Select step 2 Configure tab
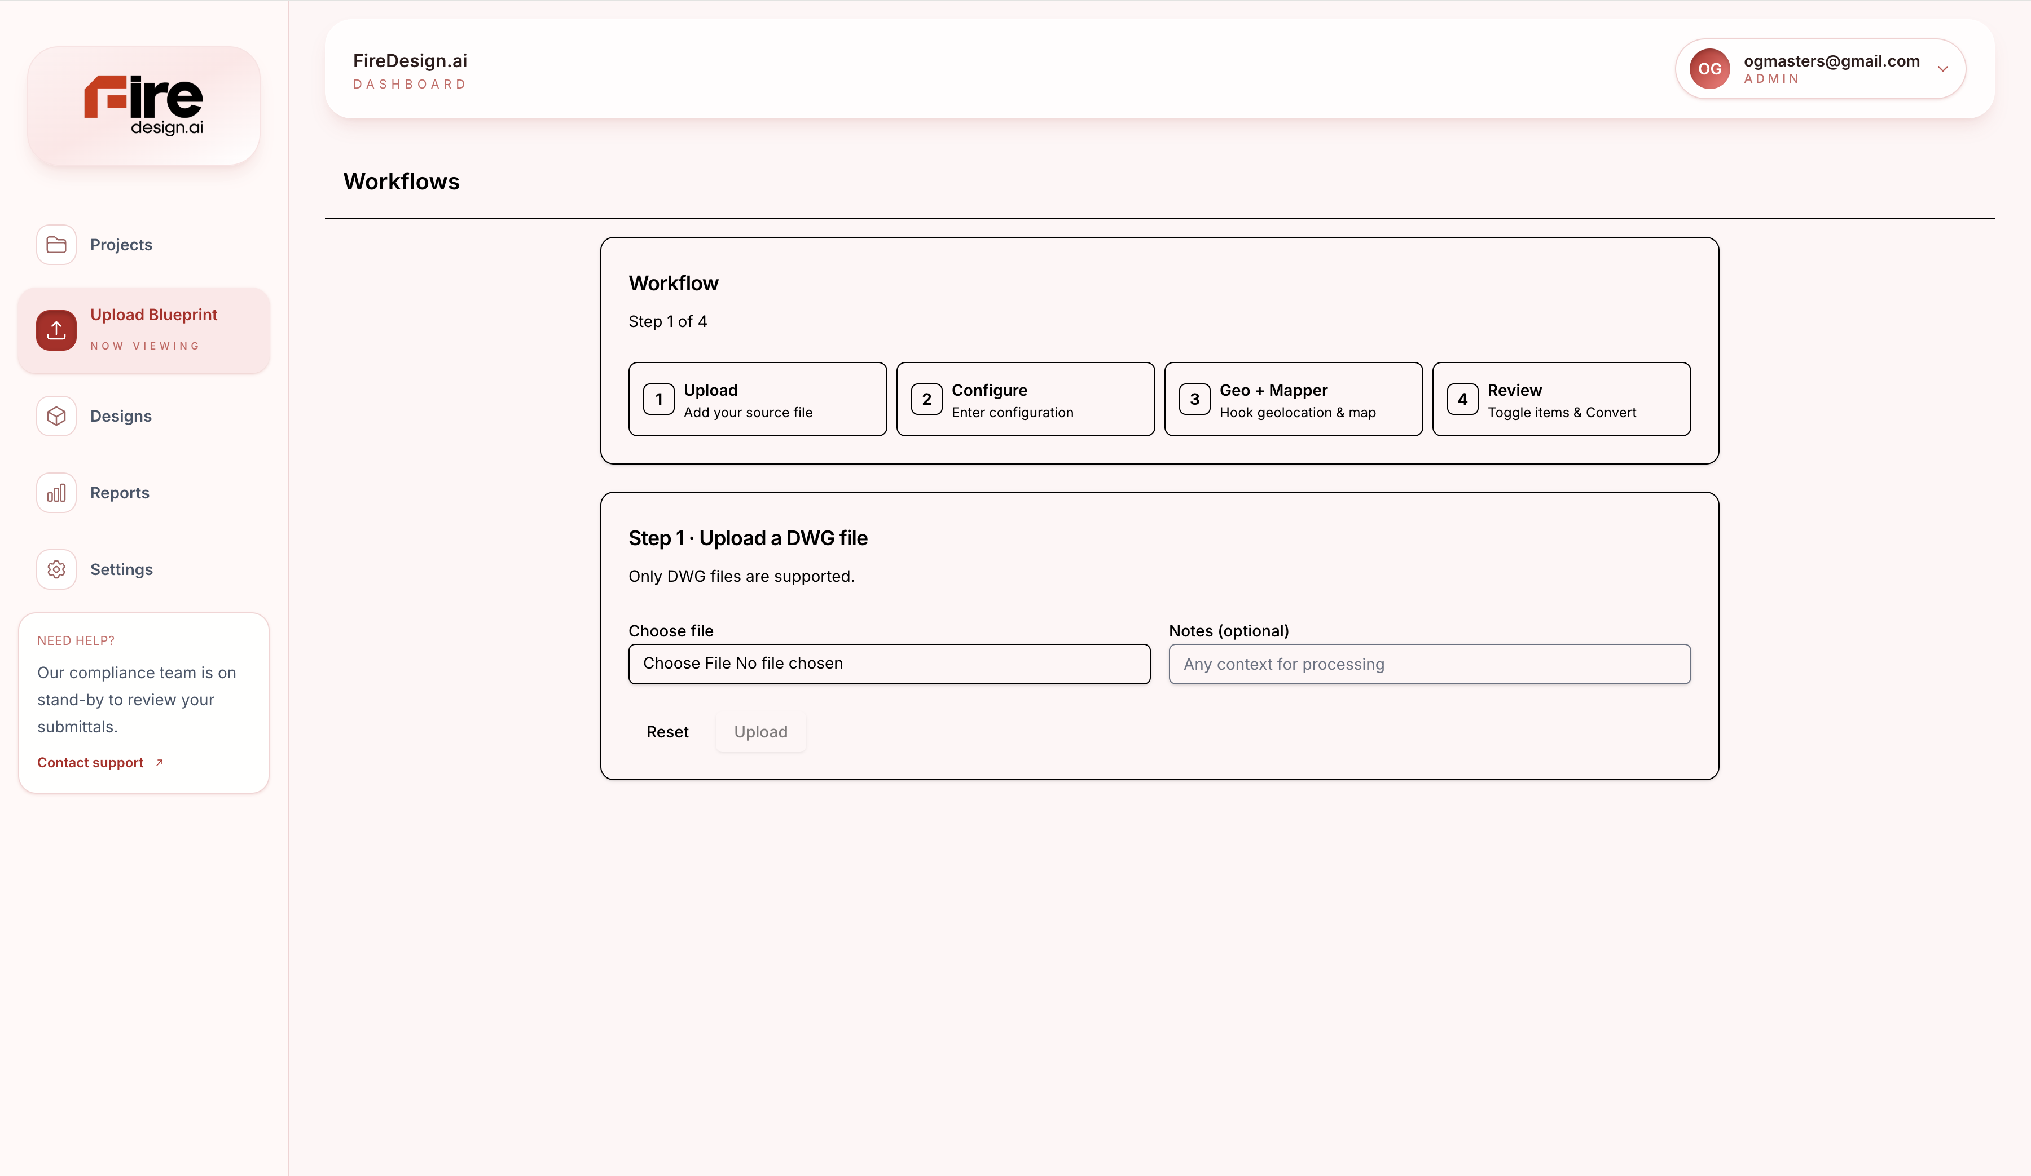This screenshot has width=2031, height=1176. point(1025,400)
